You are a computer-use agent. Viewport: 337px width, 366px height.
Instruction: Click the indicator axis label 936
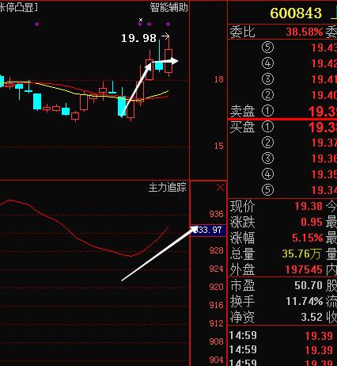point(216,214)
